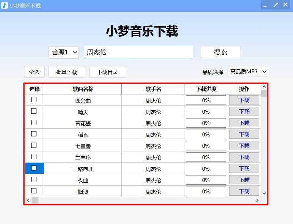Toggle the highlighted 一路向北 checkbox

tap(34, 168)
